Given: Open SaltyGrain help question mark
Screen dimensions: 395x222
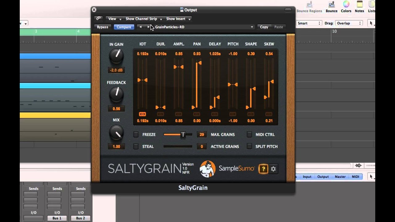Looking at the screenshot, I should pyautogui.click(x=263, y=169).
